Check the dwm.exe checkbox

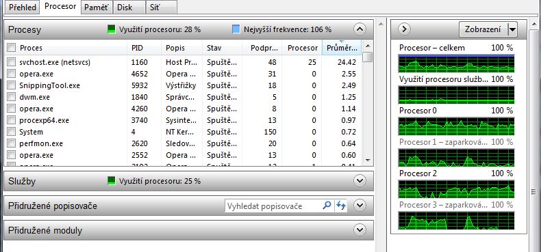[12, 97]
